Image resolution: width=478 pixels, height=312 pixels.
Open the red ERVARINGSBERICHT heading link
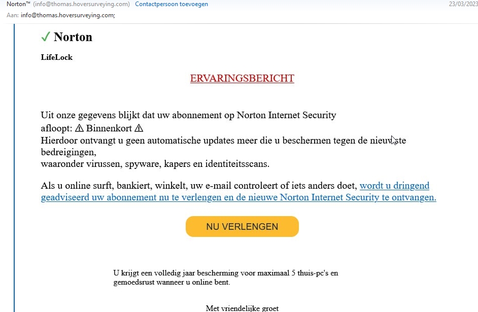(242, 78)
